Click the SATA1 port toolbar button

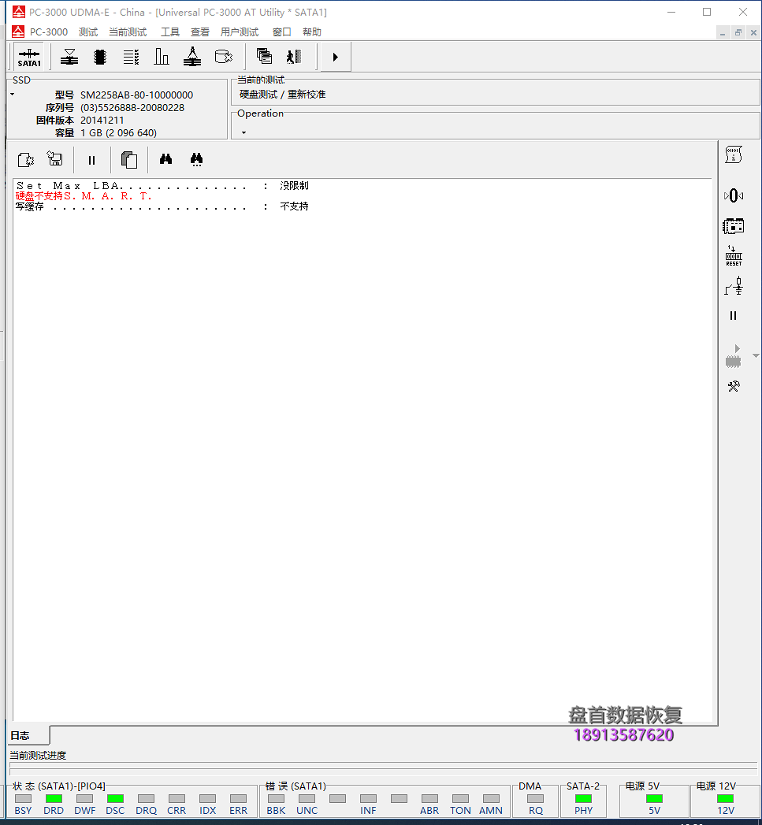pos(29,58)
